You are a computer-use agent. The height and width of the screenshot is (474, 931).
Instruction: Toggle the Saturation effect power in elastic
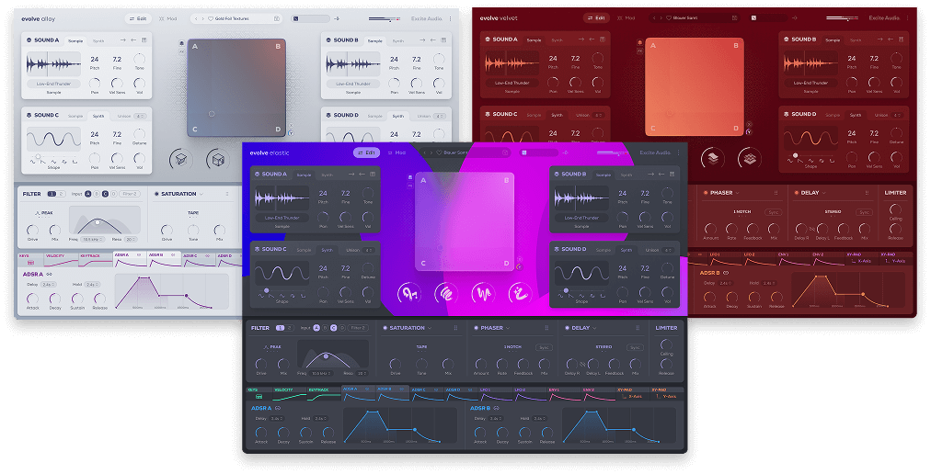[385, 328]
